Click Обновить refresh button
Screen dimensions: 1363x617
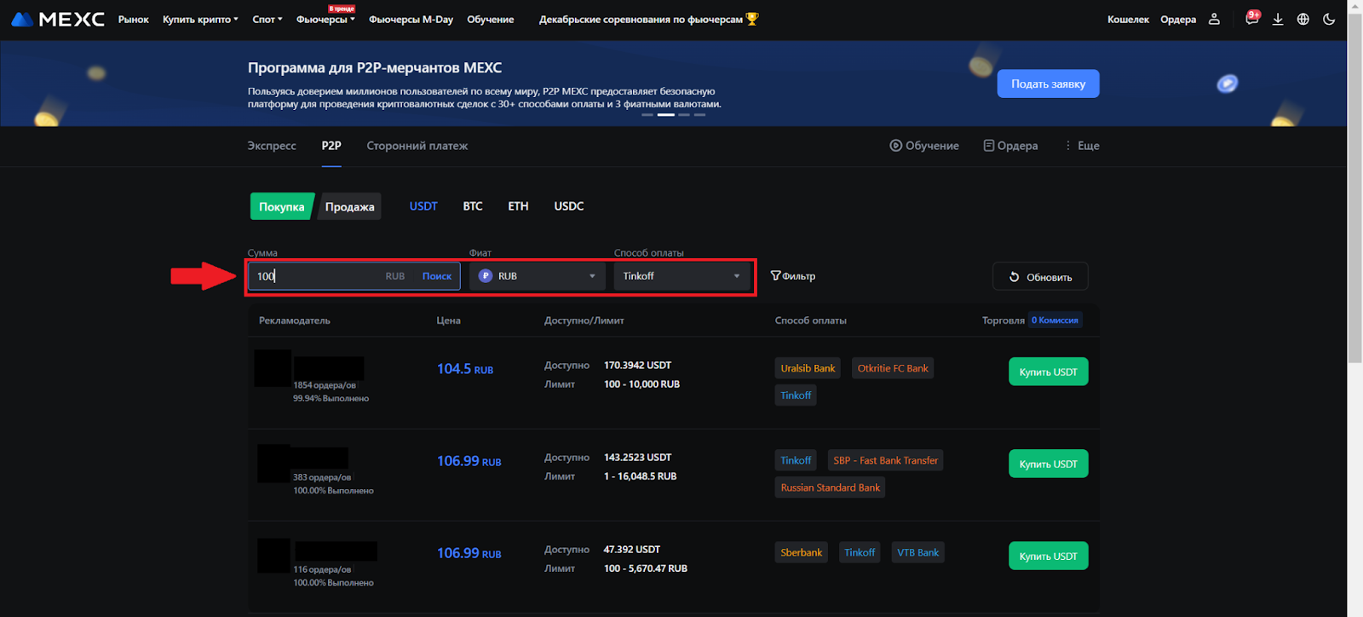tap(1040, 276)
